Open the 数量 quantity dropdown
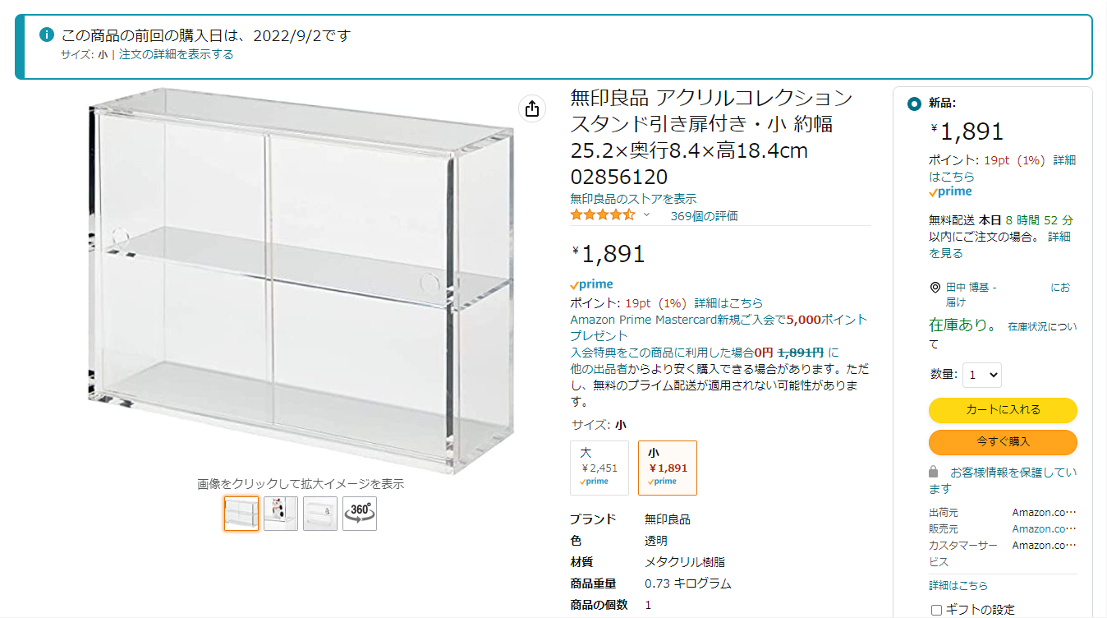Screen dimensions: 1107x618 click(x=982, y=375)
